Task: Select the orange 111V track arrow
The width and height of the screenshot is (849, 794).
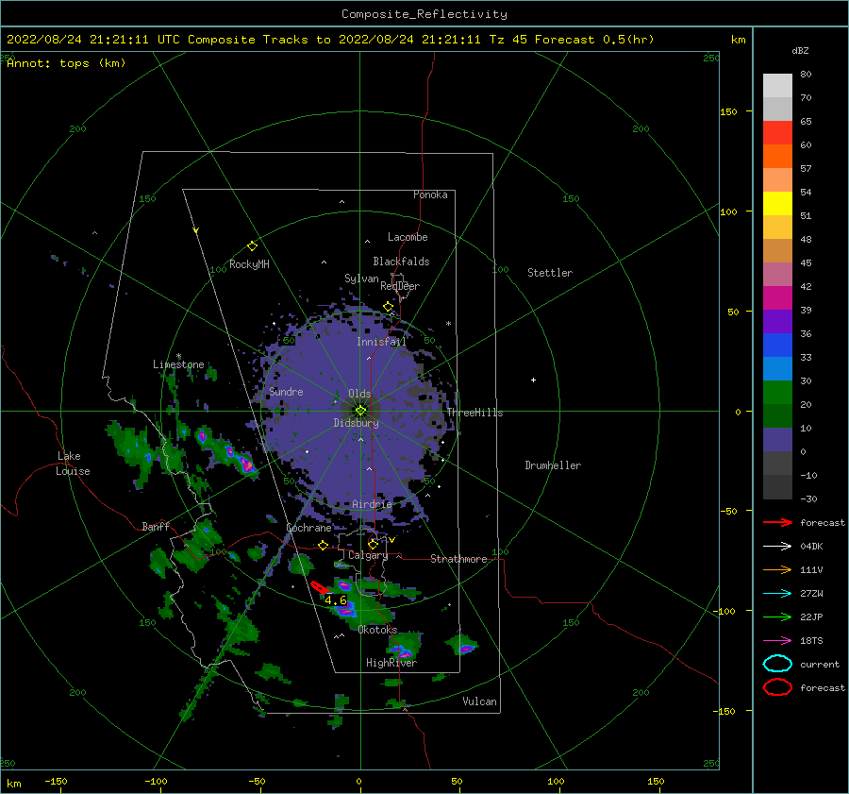Action: click(777, 569)
